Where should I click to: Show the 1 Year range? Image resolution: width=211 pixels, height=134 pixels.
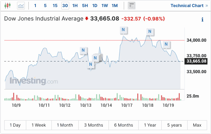[150, 125]
